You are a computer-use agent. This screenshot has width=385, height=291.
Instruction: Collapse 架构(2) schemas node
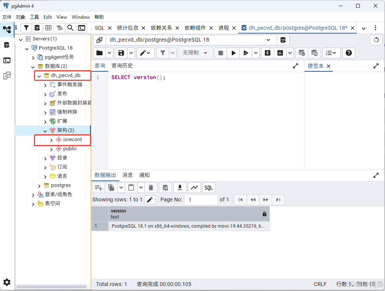(x=45, y=131)
